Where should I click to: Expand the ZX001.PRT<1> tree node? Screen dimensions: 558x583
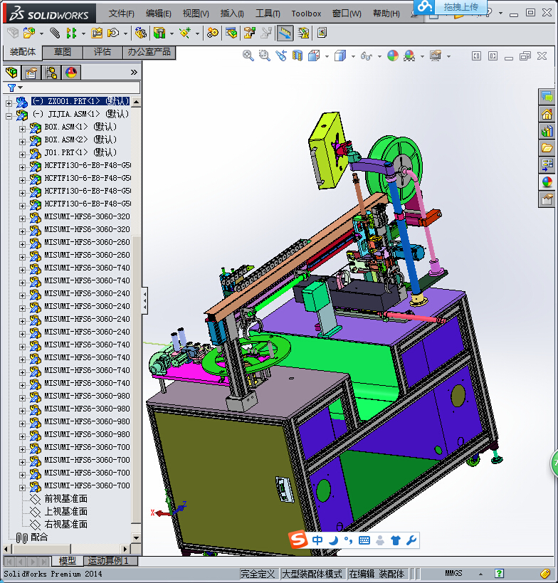point(9,103)
